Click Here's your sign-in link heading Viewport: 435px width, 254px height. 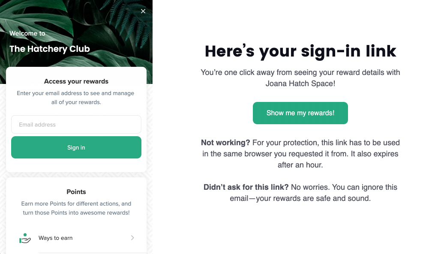tap(300, 51)
